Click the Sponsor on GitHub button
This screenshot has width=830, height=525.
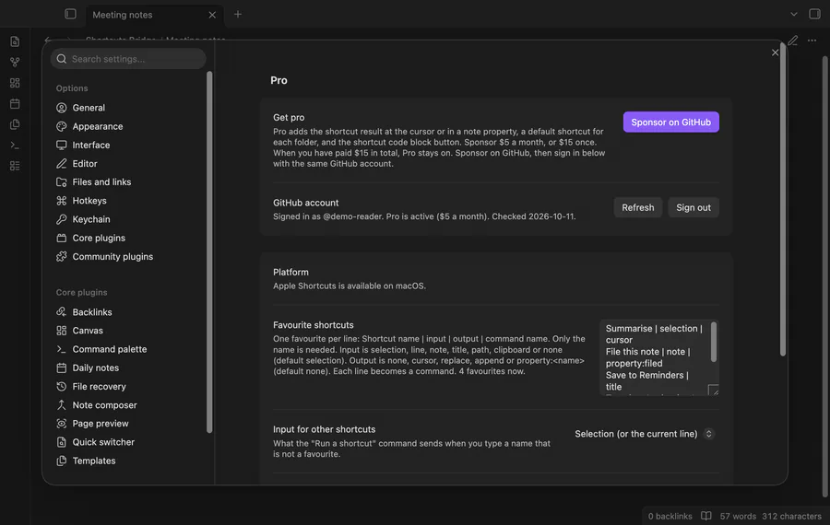pos(670,122)
